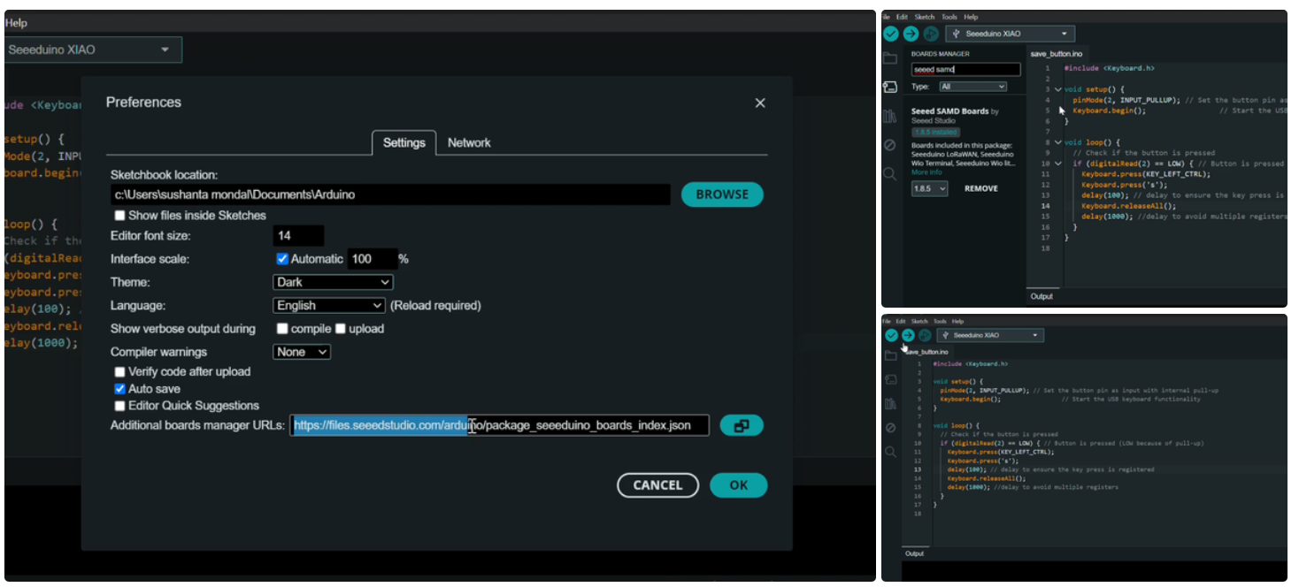The height and width of the screenshot is (587, 1299).
Task: Uncheck the Auto save checkbox
Action: coord(120,389)
